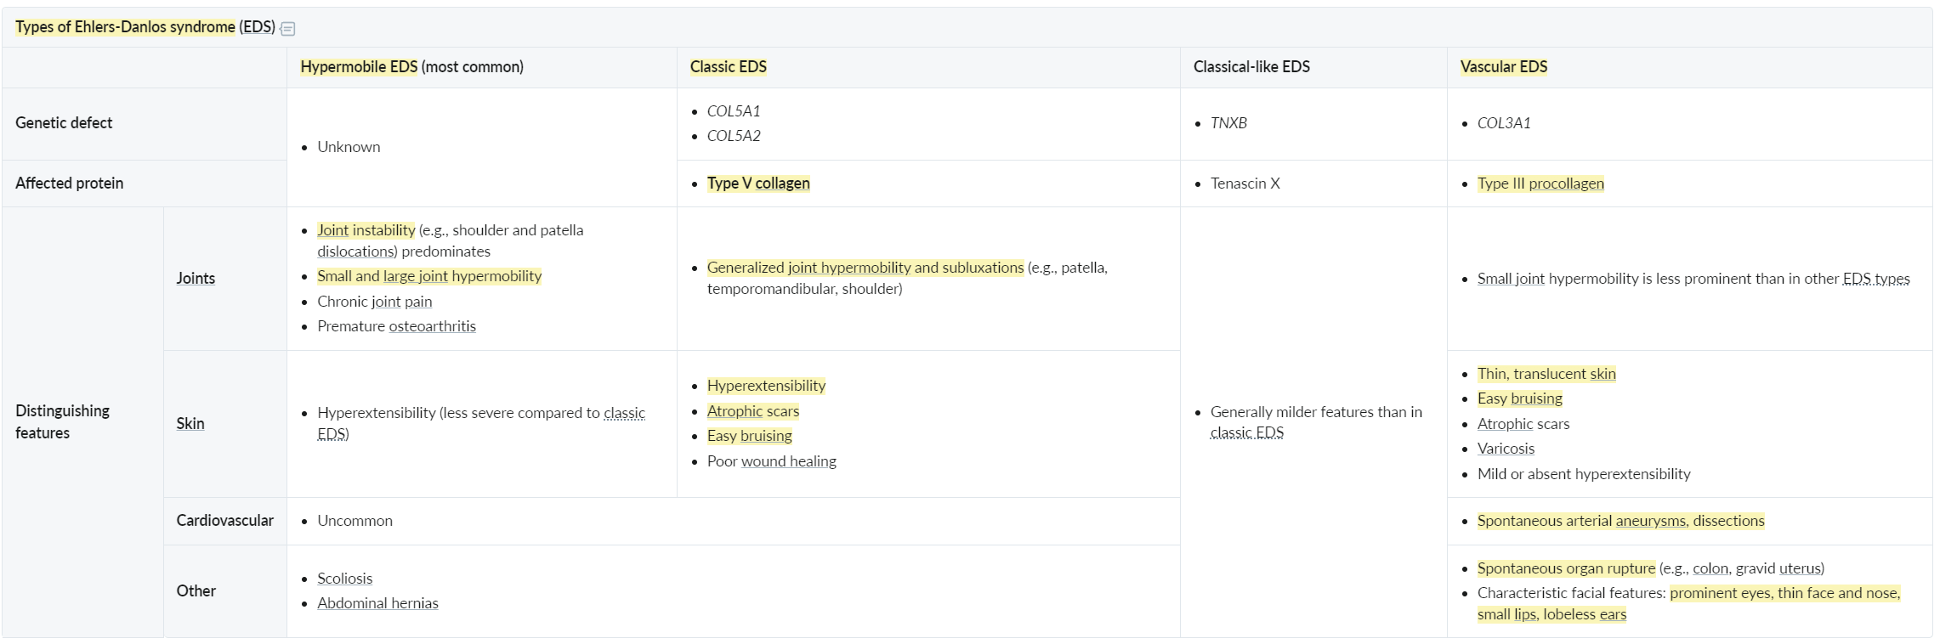This screenshot has height=644, width=1940.
Task: Open the 'classic EDS' link in Classical-like column
Action: coord(1246,432)
